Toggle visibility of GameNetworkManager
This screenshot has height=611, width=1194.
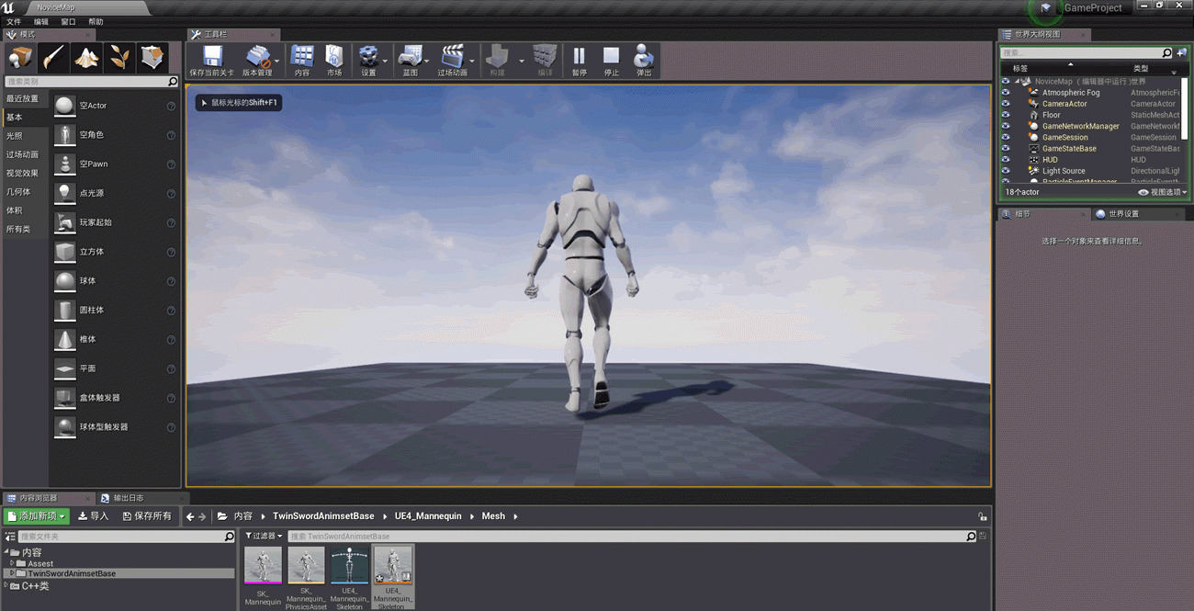click(1006, 126)
